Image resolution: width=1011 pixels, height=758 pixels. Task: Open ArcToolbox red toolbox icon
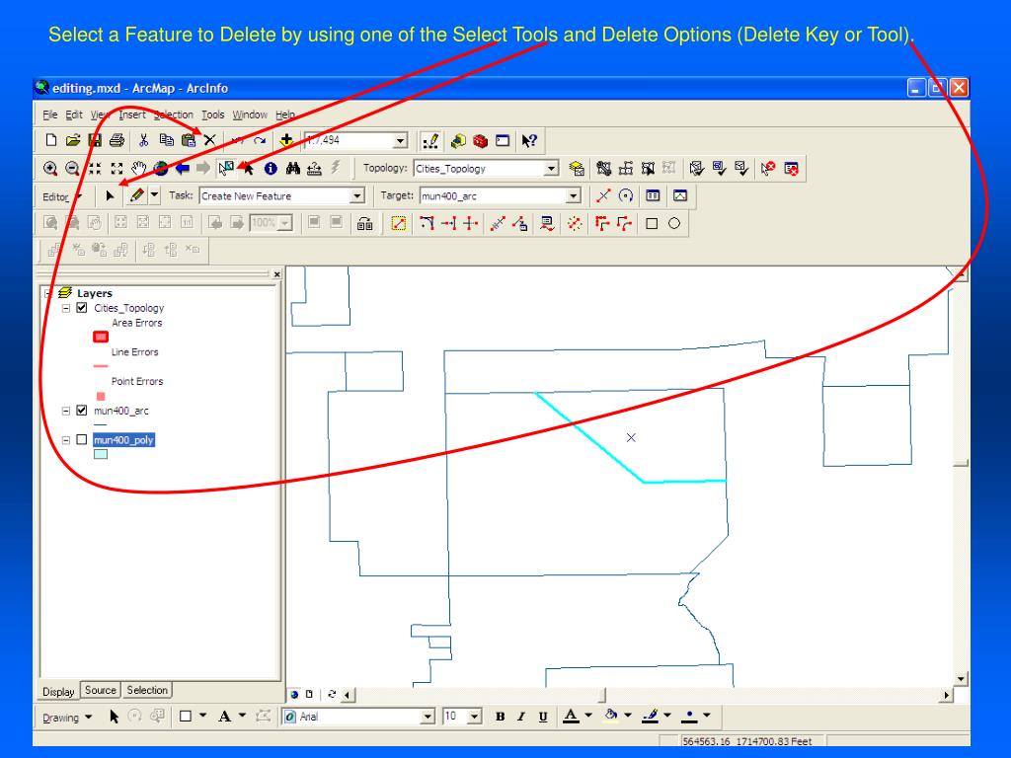click(481, 140)
